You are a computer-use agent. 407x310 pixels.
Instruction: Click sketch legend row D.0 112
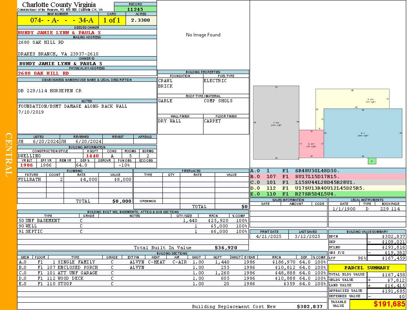328,188
